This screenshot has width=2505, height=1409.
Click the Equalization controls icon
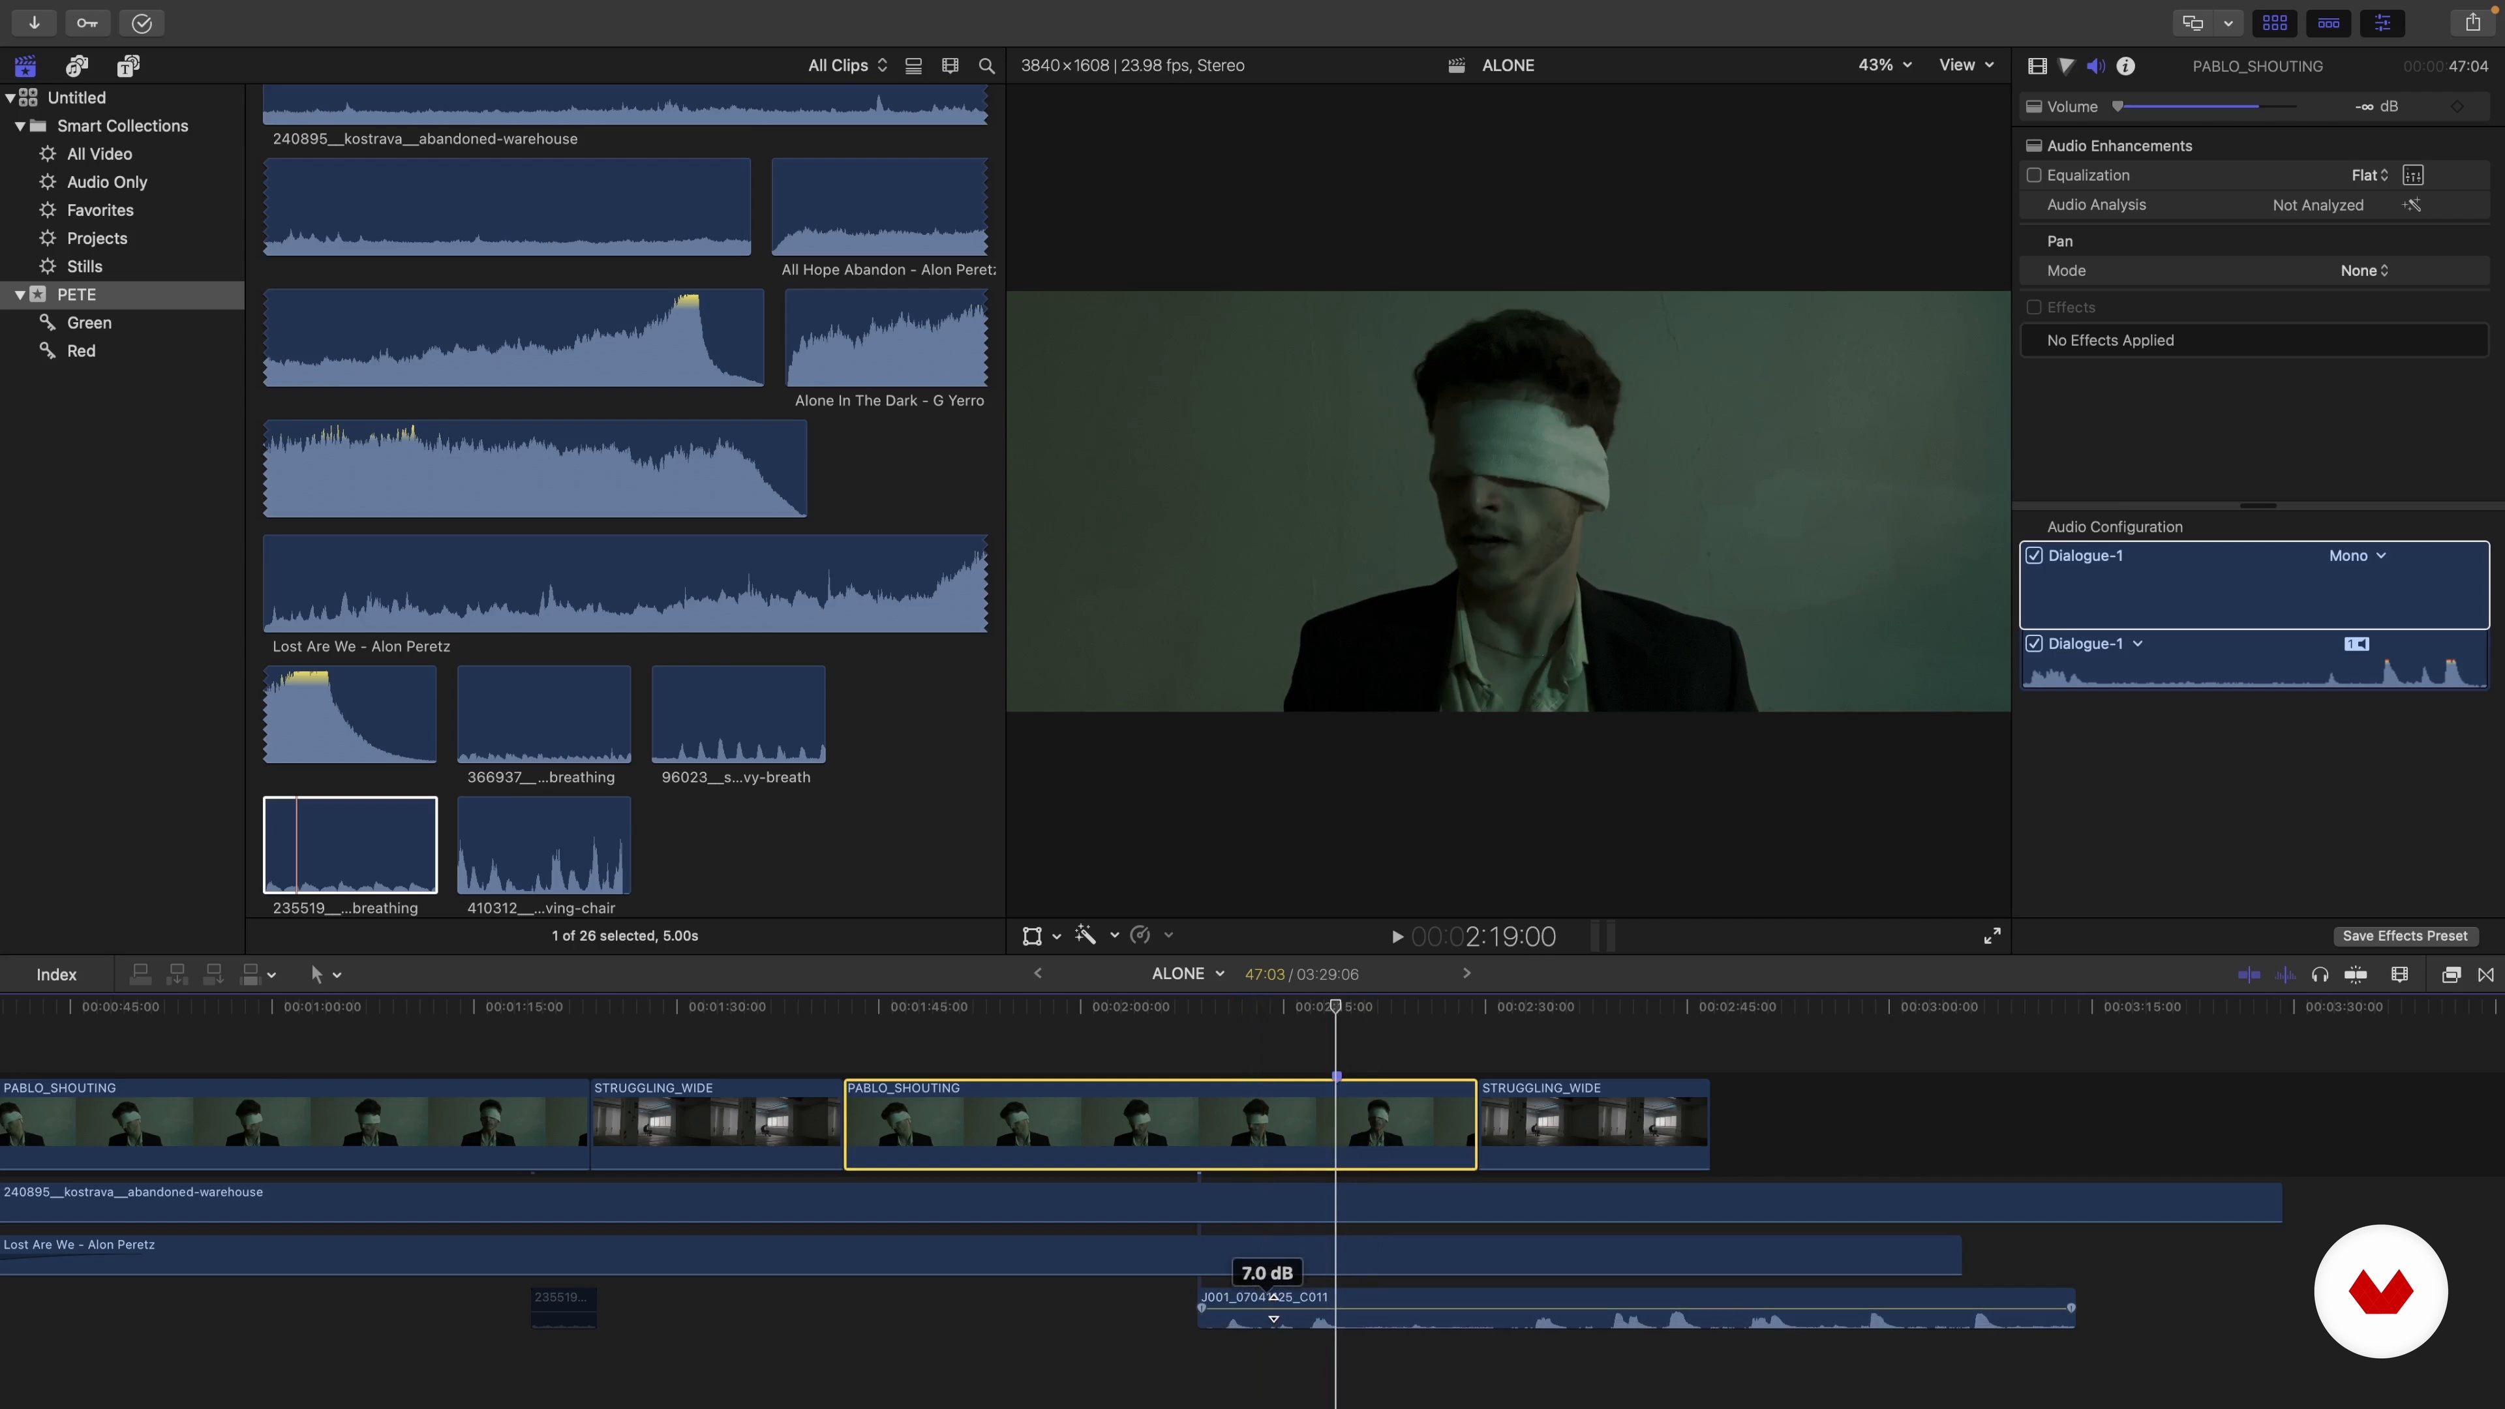pyautogui.click(x=2412, y=175)
